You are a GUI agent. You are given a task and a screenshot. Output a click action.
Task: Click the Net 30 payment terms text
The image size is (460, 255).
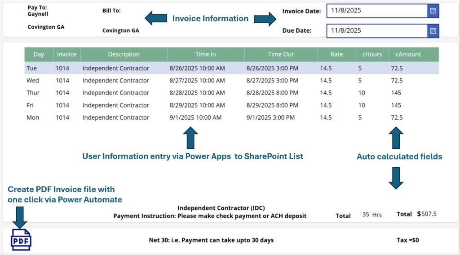[211, 240]
